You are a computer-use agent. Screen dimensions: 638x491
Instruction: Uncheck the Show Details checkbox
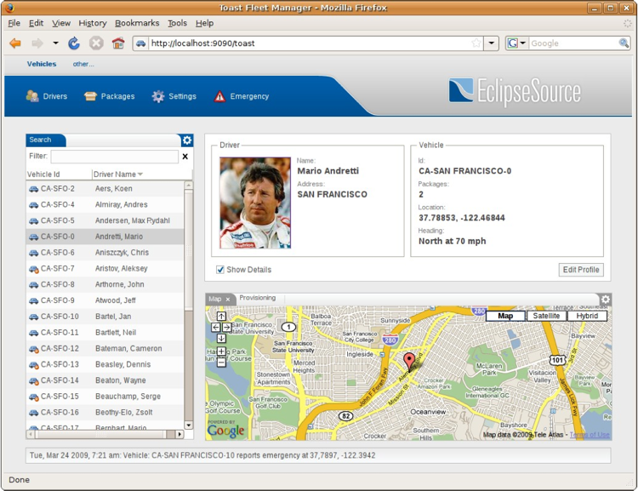pos(220,270)
